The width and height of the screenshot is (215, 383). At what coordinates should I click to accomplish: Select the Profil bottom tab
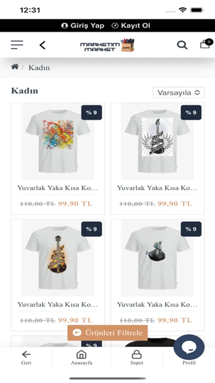189,363
